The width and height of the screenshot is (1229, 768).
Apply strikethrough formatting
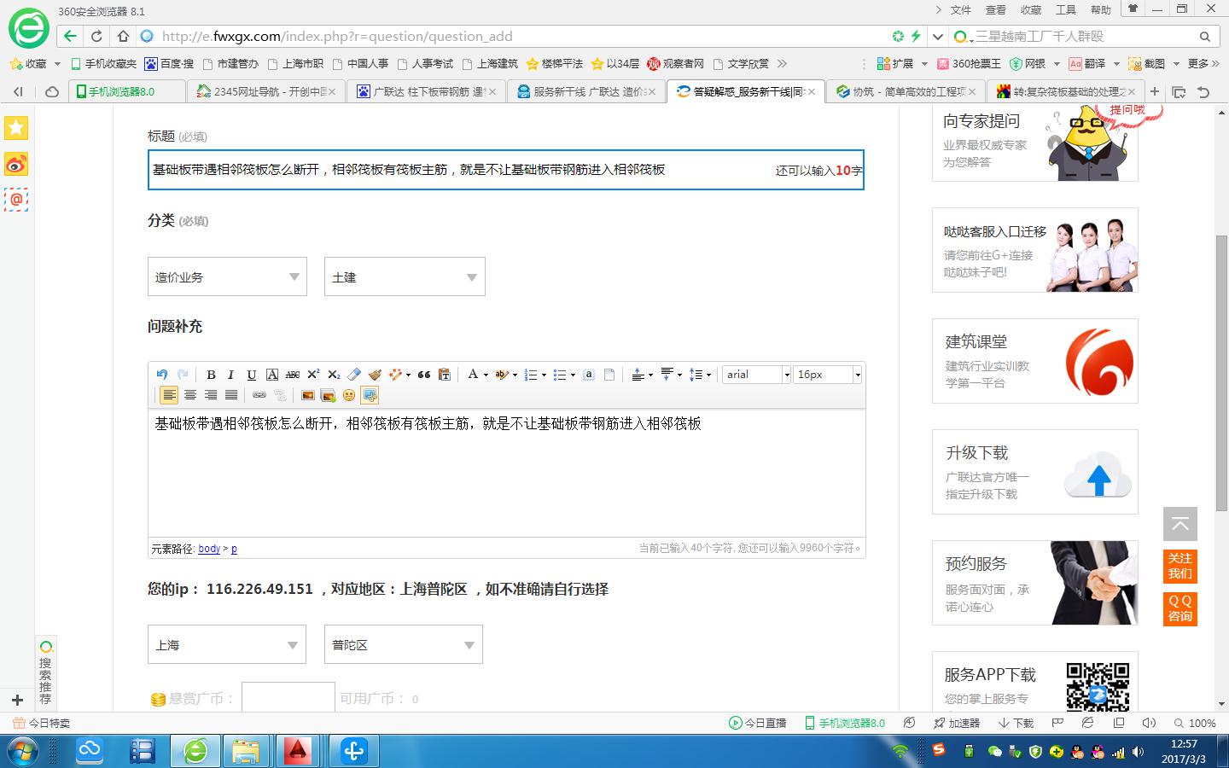click(x=292, y=375)
